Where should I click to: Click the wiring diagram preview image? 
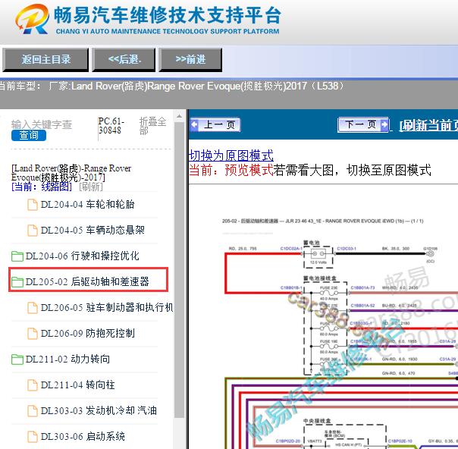tap(339, 331)
